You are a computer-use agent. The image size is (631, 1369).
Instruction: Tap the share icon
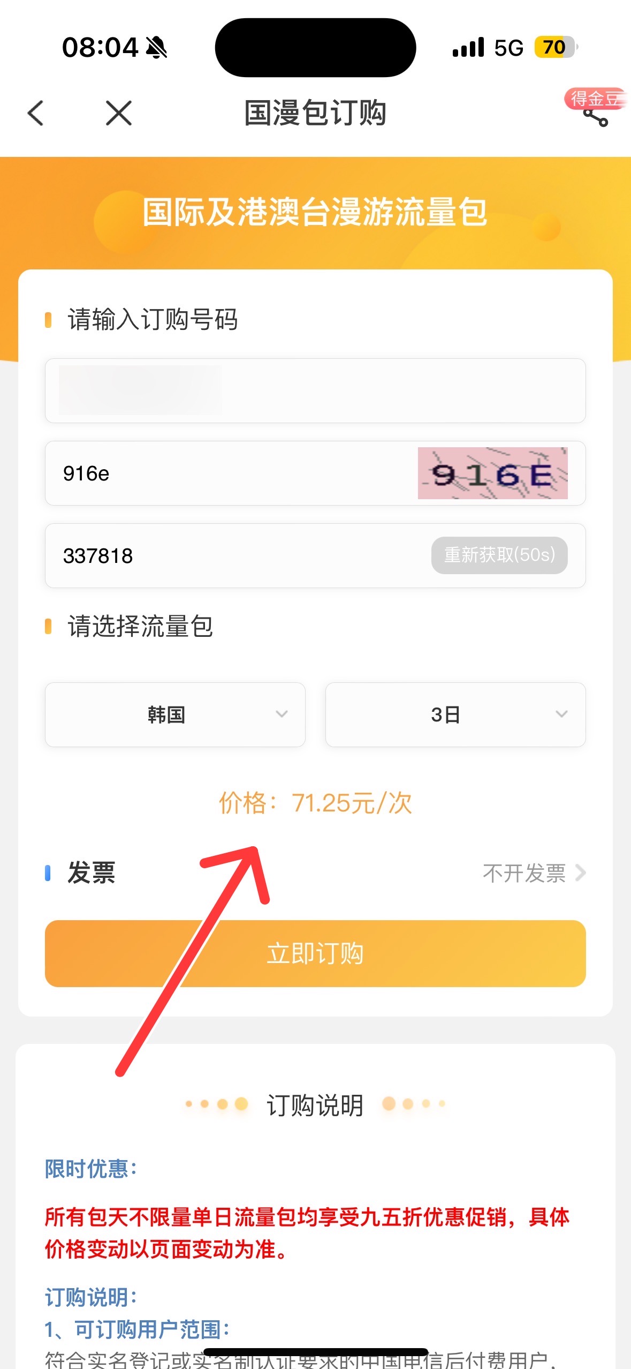click(x=596, y=118)
